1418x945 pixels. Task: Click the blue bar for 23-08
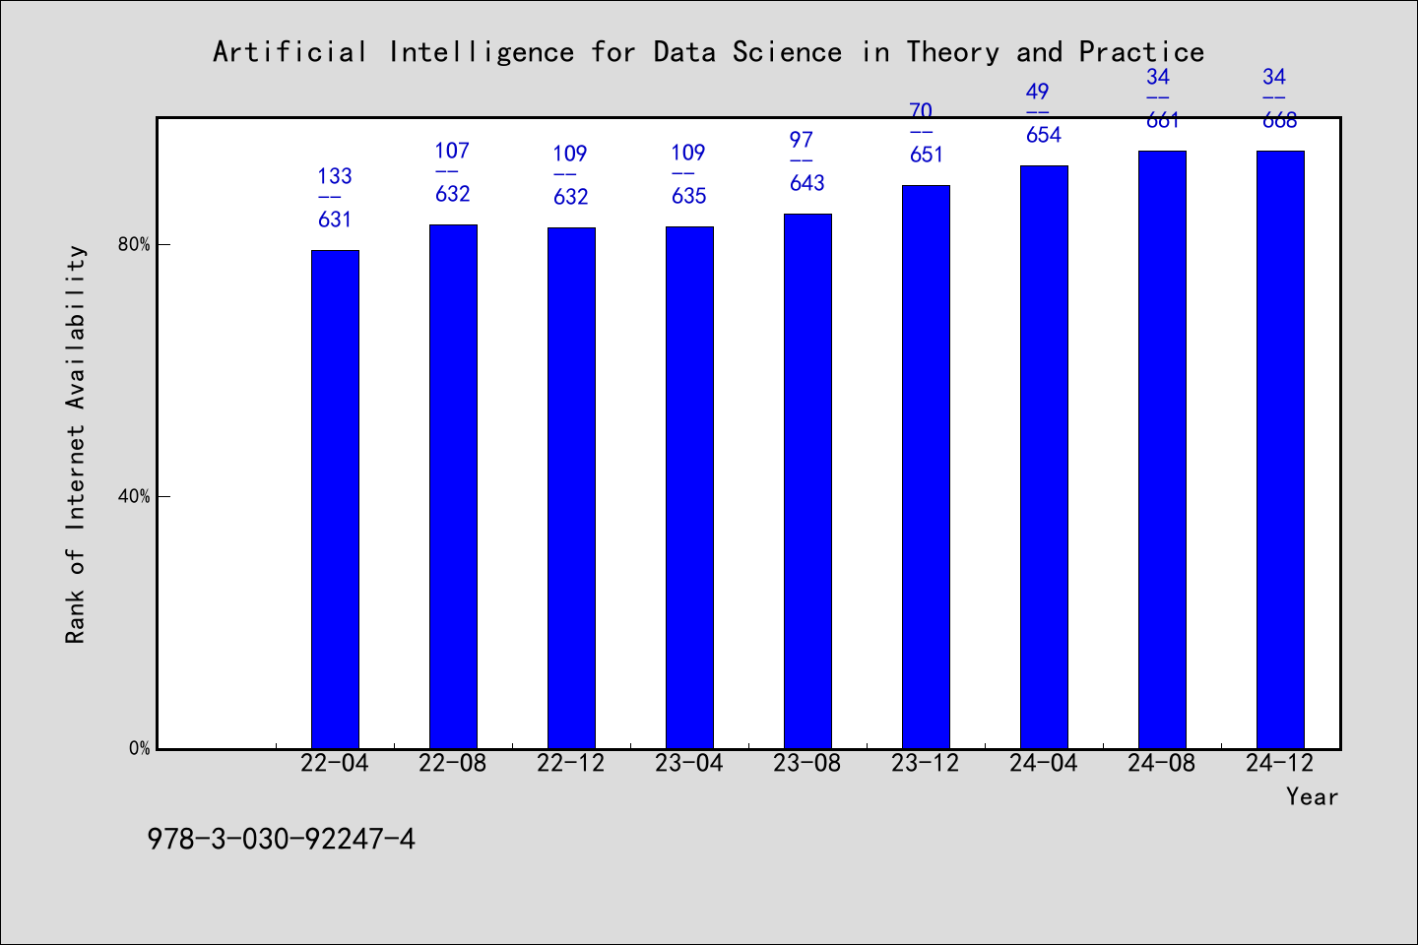(807, 481)
